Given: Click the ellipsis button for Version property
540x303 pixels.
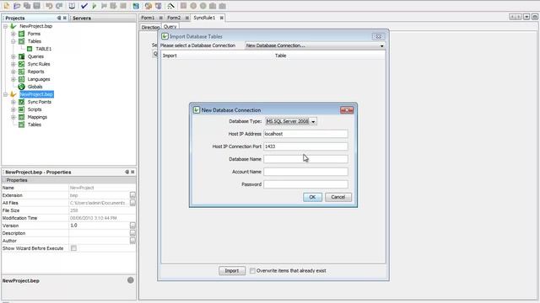Looking at the screenshot, I should pyautogui.click(x=132, y=226).
